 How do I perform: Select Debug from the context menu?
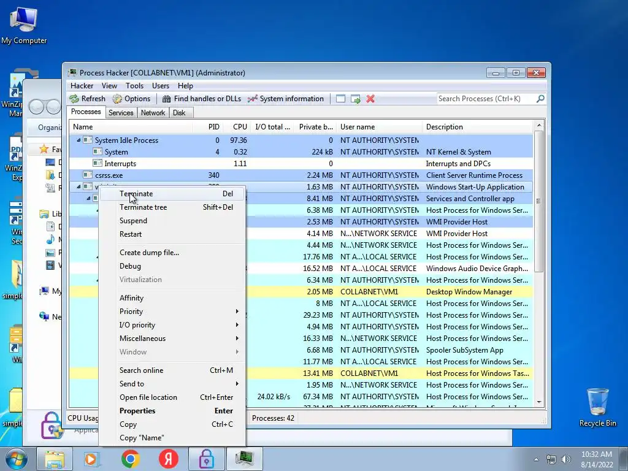tap(172, 266)
